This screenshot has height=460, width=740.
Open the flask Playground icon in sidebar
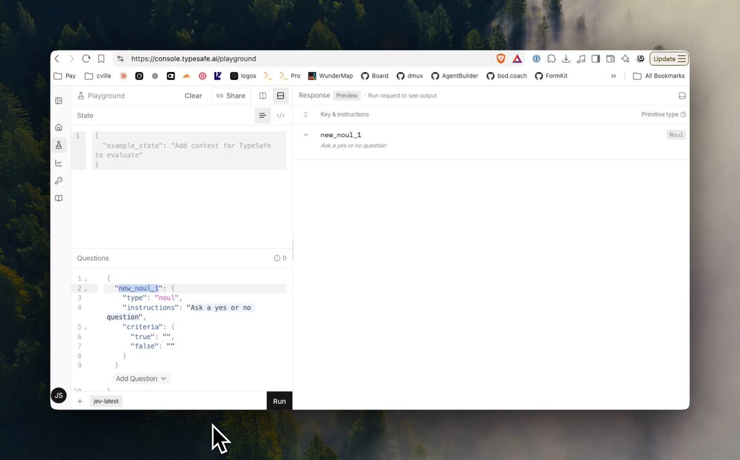point(59,145)
